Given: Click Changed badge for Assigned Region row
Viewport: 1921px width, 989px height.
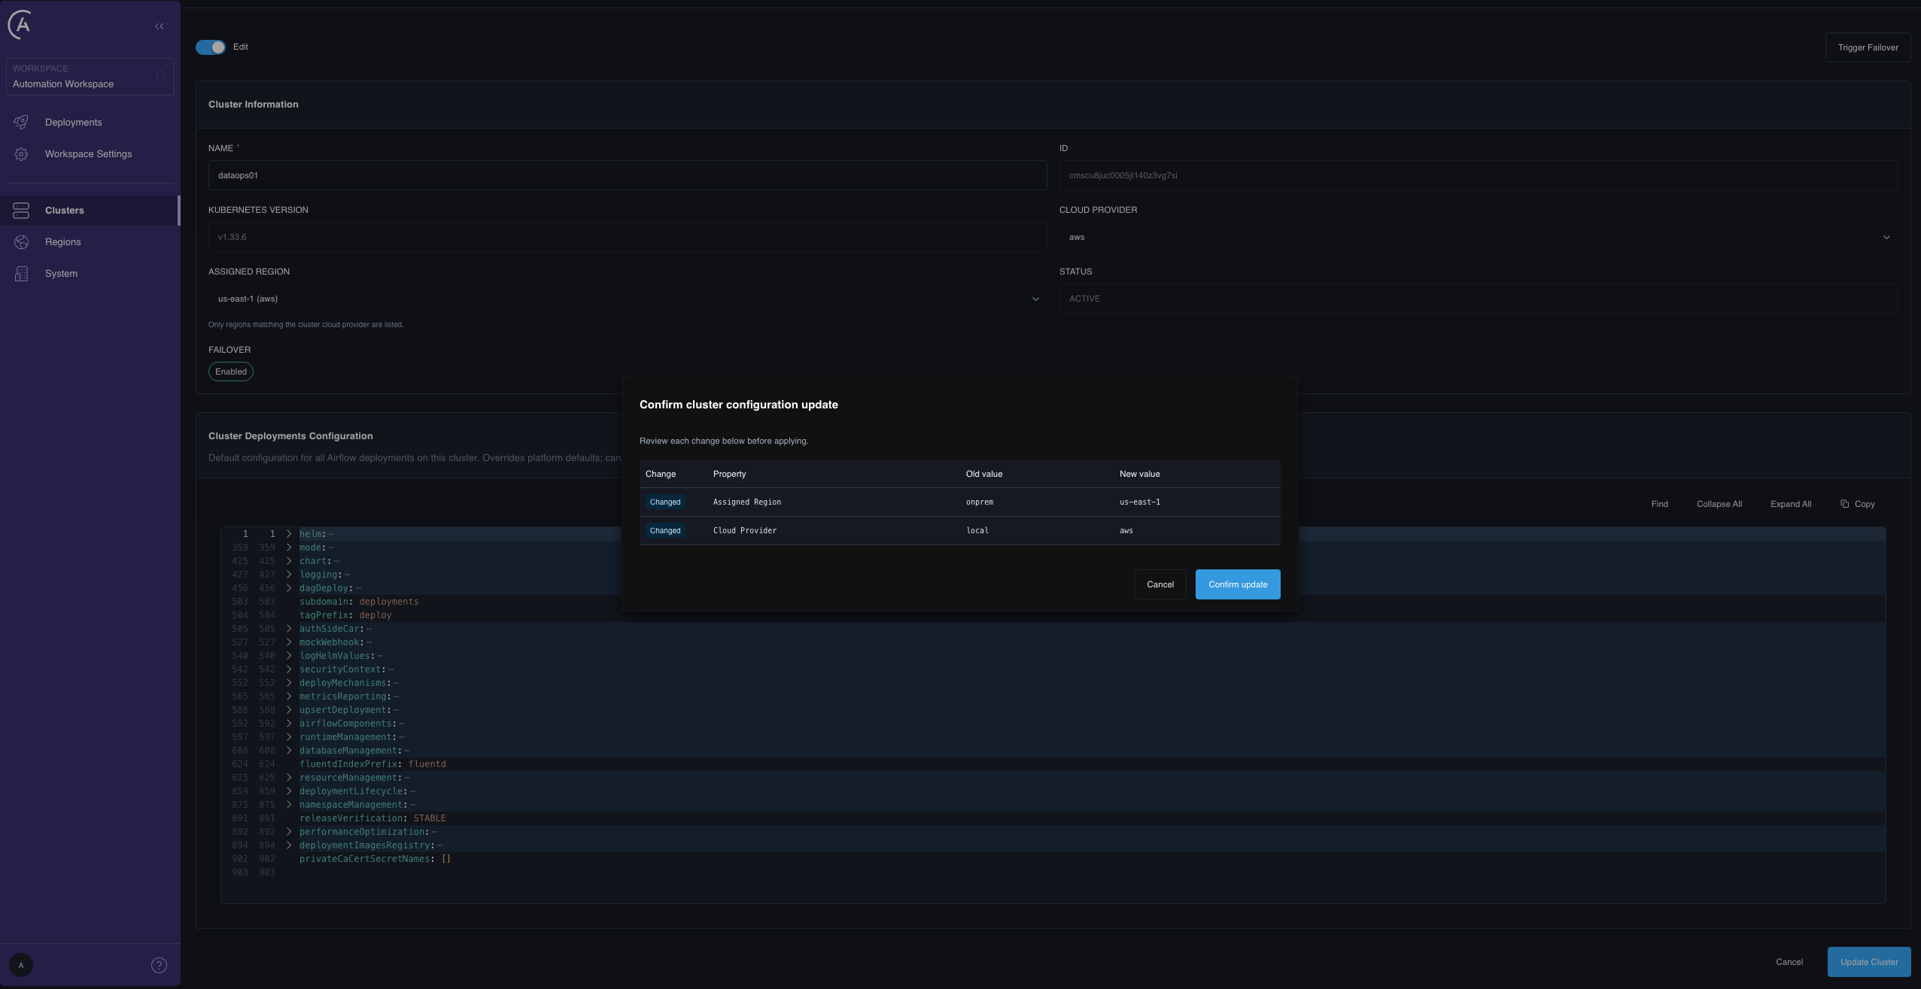Looking at the screenshot, I should coord(665,502).
